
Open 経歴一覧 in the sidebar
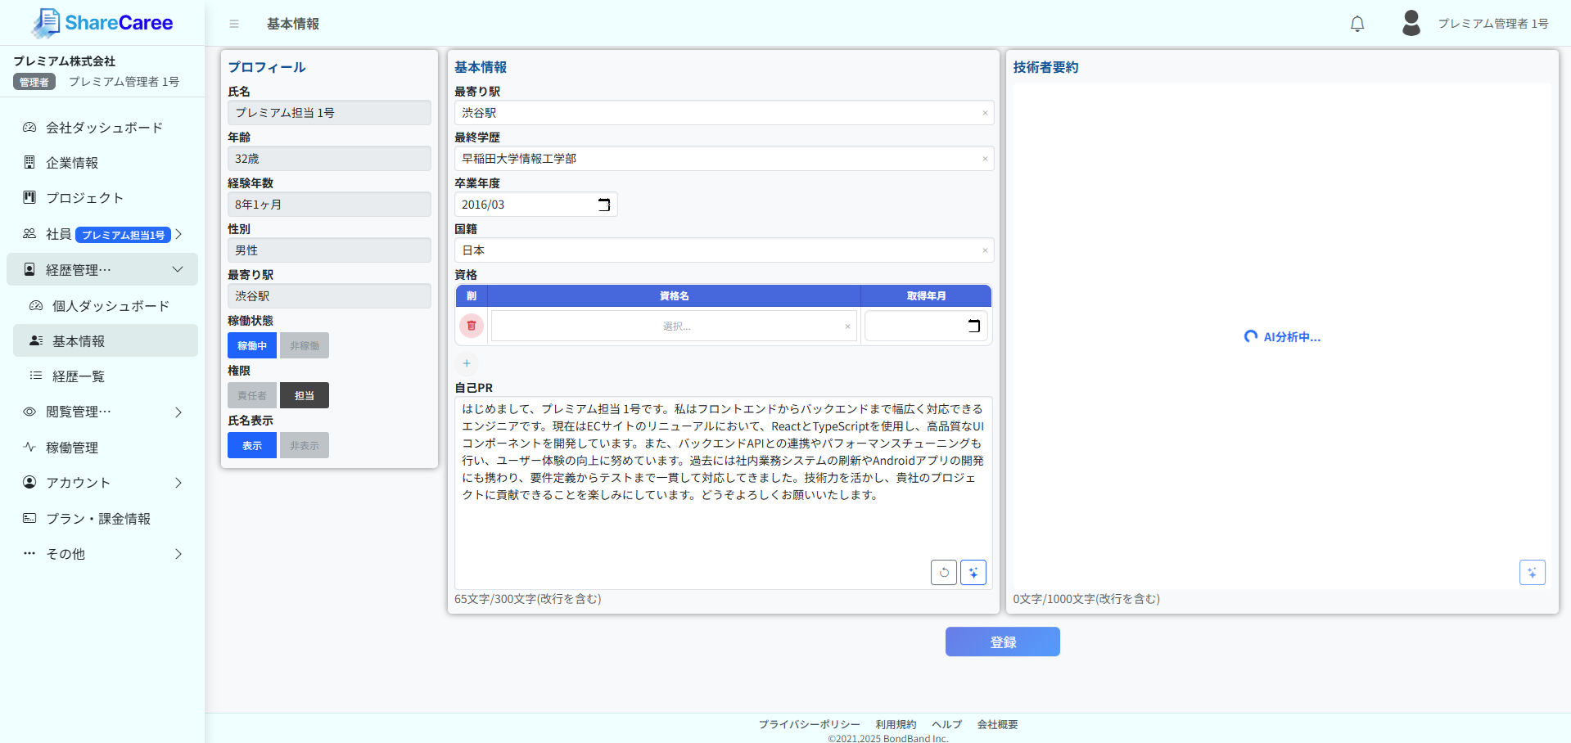tap(106, 376)
